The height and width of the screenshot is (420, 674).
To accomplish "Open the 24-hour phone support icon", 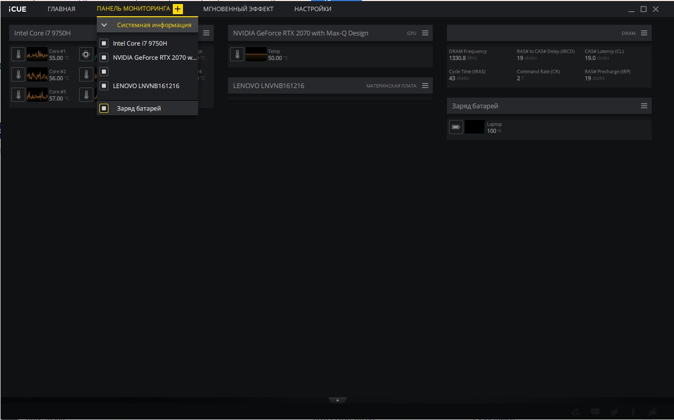I will point(576,412).
